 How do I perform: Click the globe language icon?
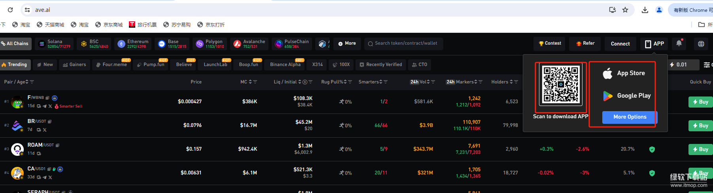tap(701, 44)
